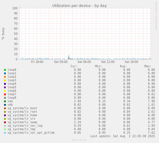Click the loop2 orange legend swatch

tap(5, 77)
